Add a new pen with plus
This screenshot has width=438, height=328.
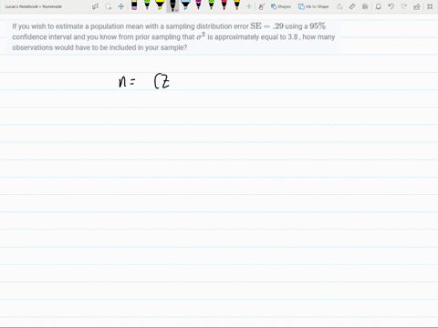pos(249,6)
